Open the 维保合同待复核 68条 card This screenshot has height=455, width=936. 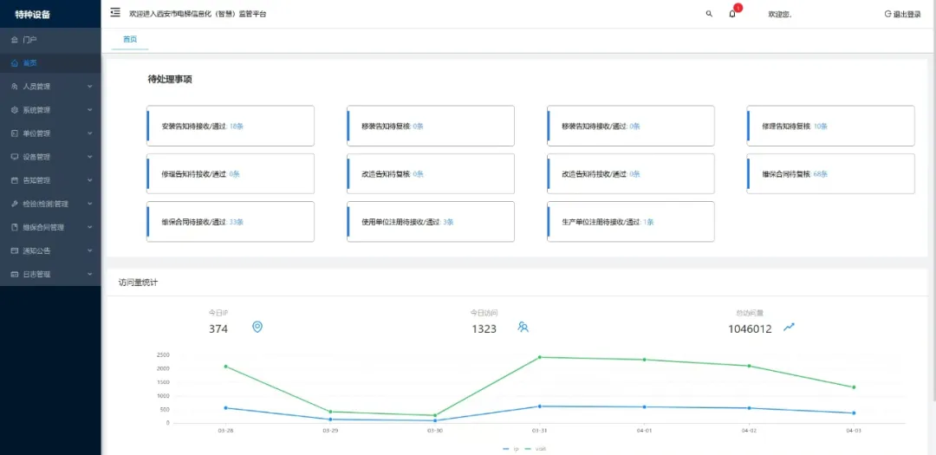pos(830,173)
